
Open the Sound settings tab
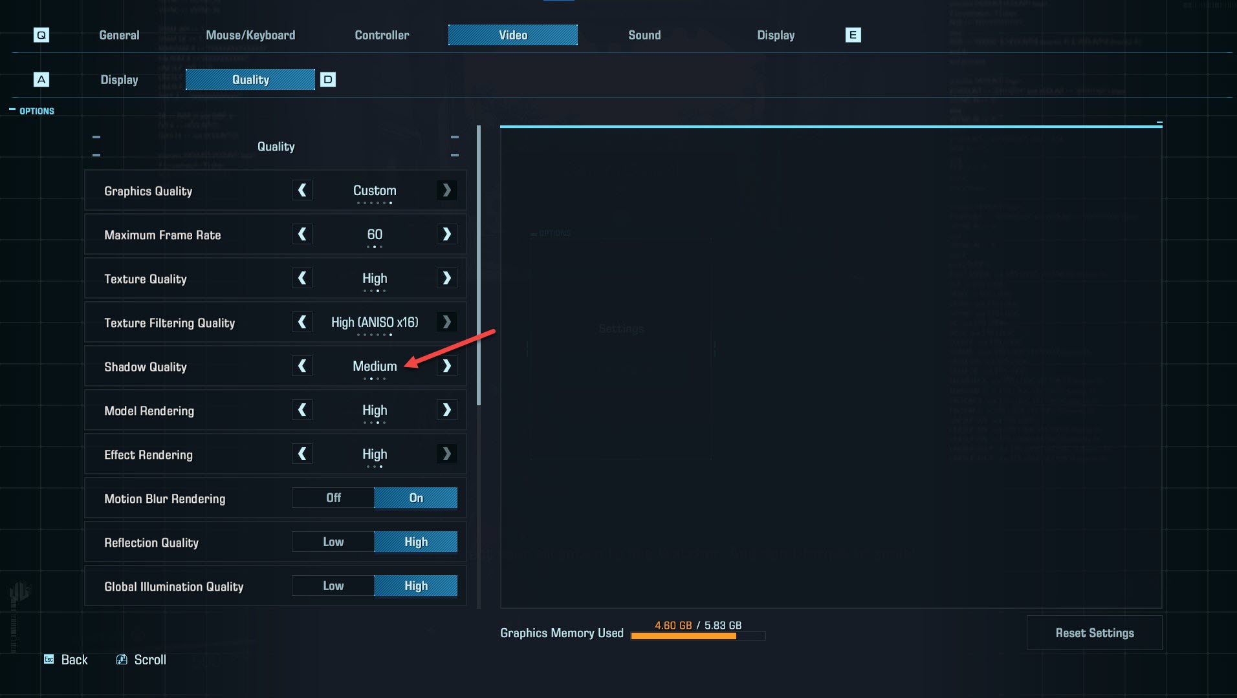644,35
